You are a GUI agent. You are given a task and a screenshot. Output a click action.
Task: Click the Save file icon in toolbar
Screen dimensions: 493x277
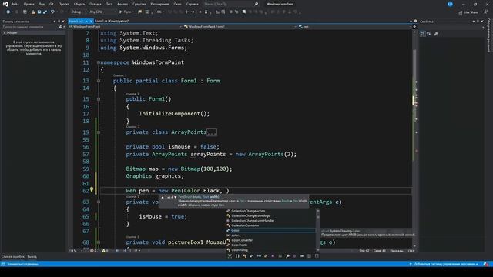(x=39, y=12)
